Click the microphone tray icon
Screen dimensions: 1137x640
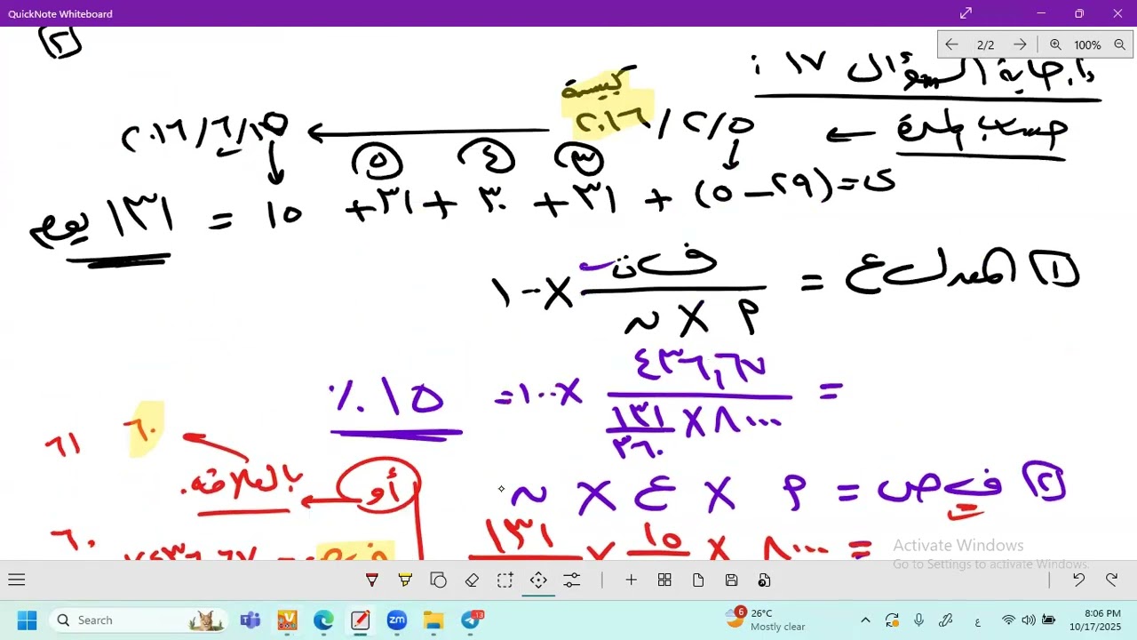(x=918, y=620)
